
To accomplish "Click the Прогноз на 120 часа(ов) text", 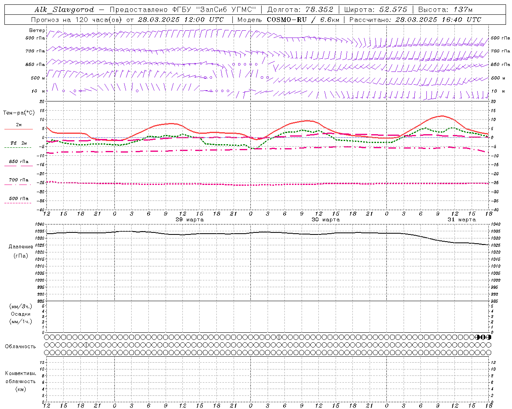I will [77, 20].
